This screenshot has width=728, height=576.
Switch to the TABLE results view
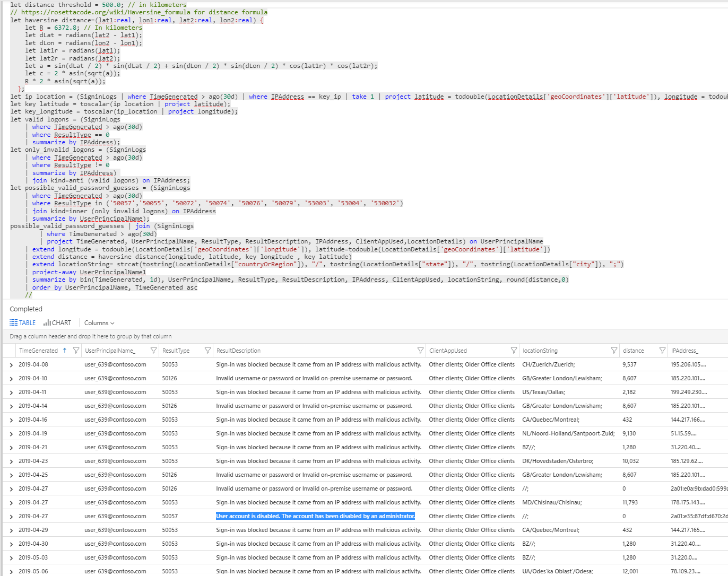pyautogui.click(x=22, y=322)
